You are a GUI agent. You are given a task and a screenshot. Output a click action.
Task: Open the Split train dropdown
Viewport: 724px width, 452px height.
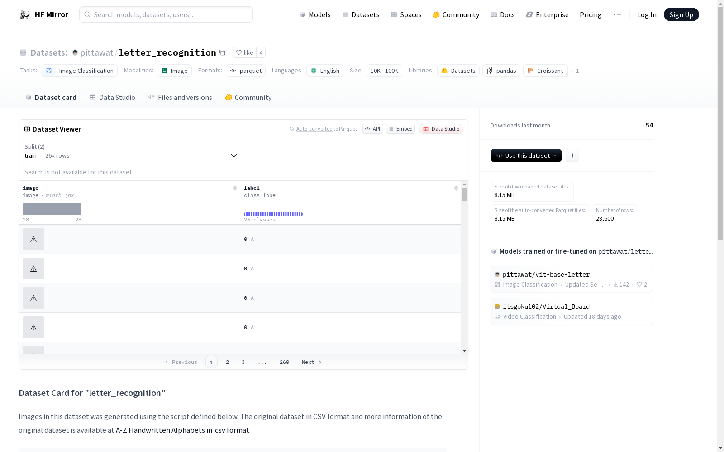pyautogui.click(x=131, y=151)
